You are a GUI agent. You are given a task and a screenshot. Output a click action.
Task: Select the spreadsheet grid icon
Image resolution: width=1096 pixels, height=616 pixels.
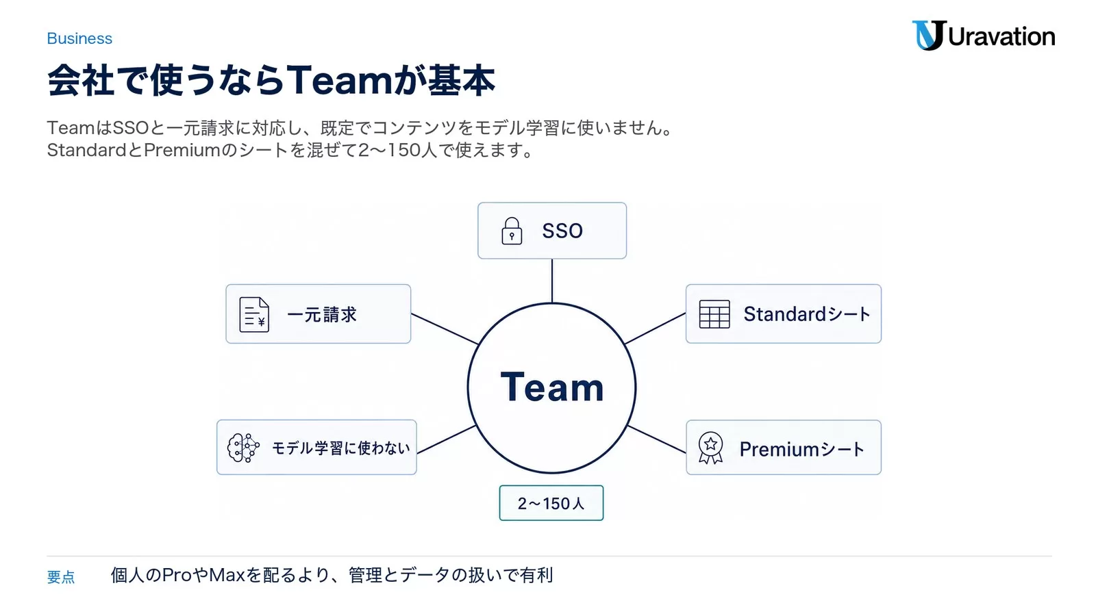click(714, 314)
